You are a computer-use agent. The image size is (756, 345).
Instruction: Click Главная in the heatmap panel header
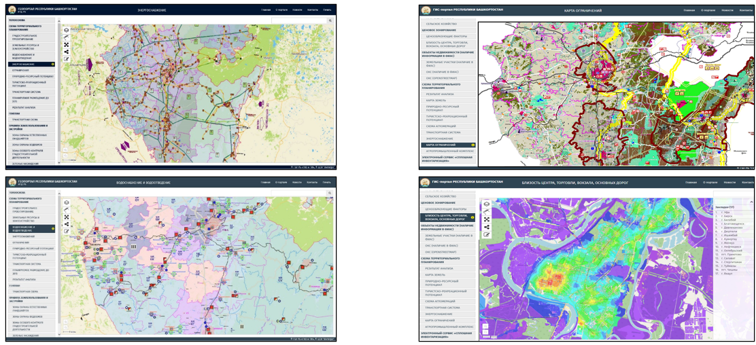tap(689, 182)
